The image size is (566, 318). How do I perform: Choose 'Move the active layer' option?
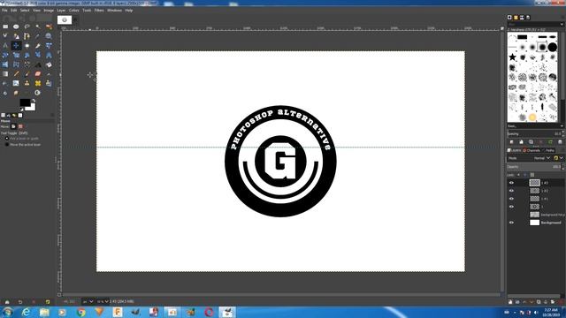point(22,145)
